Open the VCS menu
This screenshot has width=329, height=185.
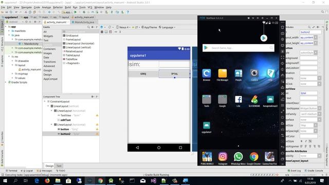point(90,7)
